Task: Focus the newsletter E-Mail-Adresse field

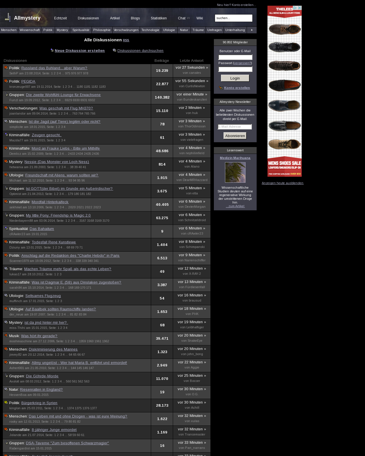Action: tap(235, 127)
